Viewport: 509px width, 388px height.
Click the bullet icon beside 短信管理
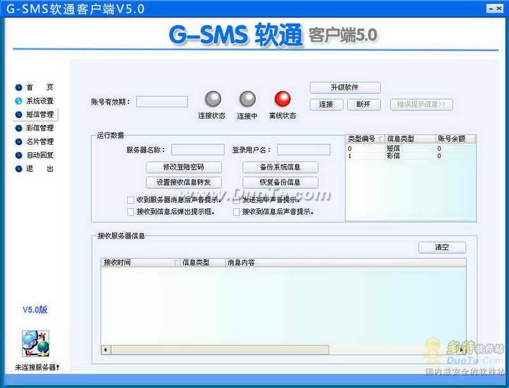click(18, 115)
